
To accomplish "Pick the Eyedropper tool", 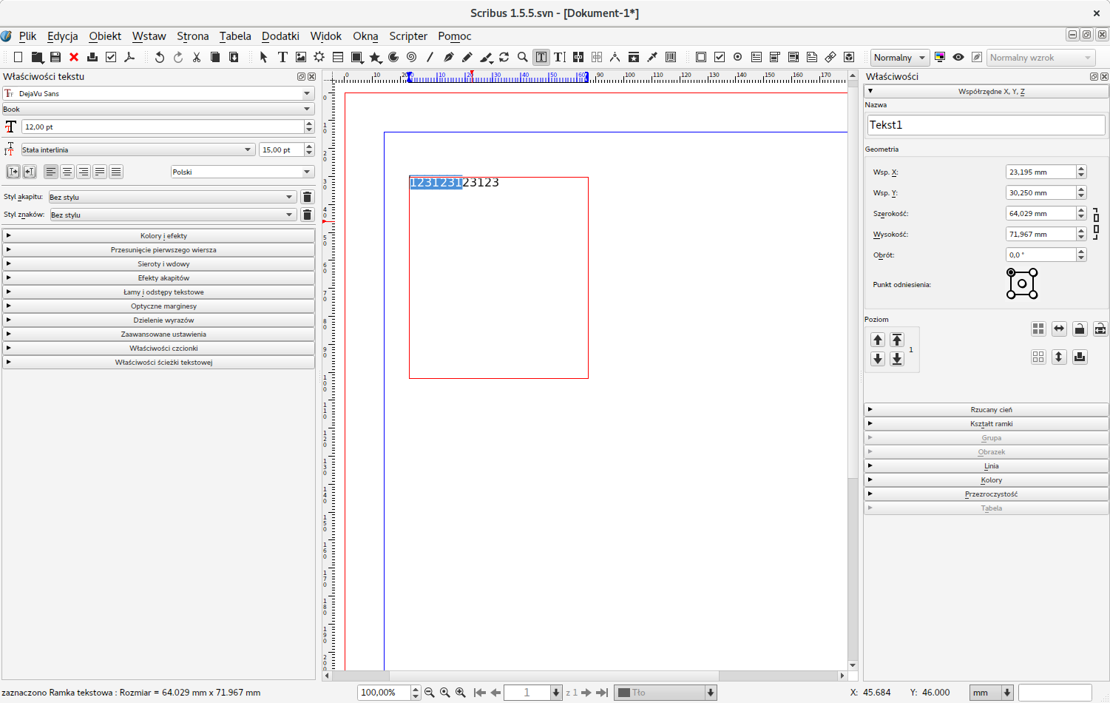I will click(652, 57).
